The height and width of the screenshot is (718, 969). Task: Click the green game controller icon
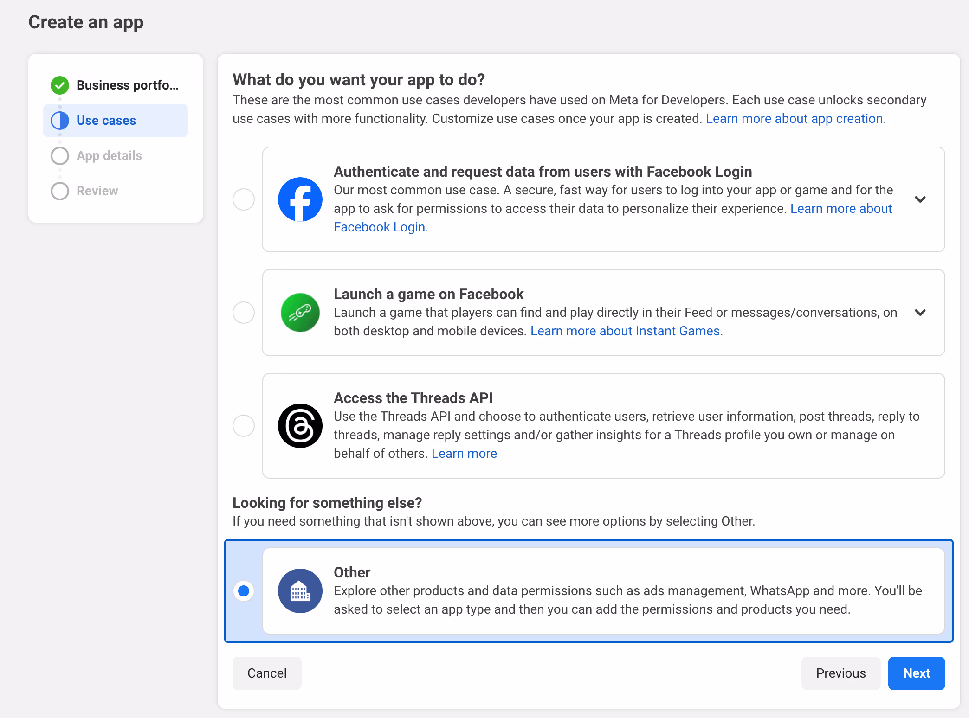click(300, 313)
